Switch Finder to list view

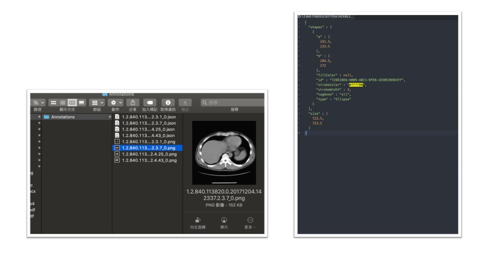tap(63, 103)
